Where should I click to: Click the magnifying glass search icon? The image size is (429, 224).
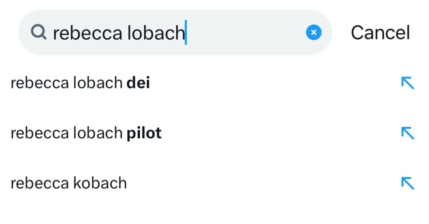39,32
